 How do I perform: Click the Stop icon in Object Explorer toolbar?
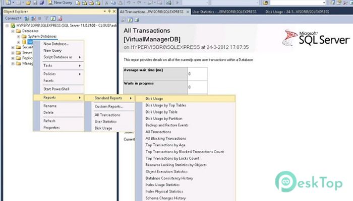click(x=40, y=19)
